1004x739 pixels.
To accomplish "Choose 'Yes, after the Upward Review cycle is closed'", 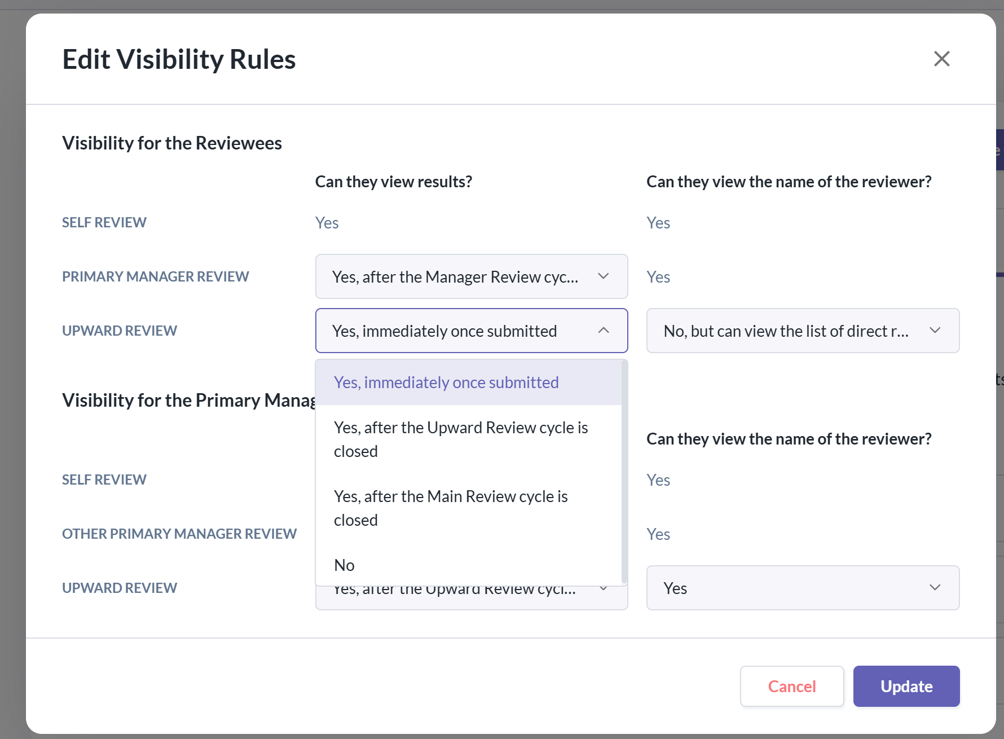I will point(461,439).
